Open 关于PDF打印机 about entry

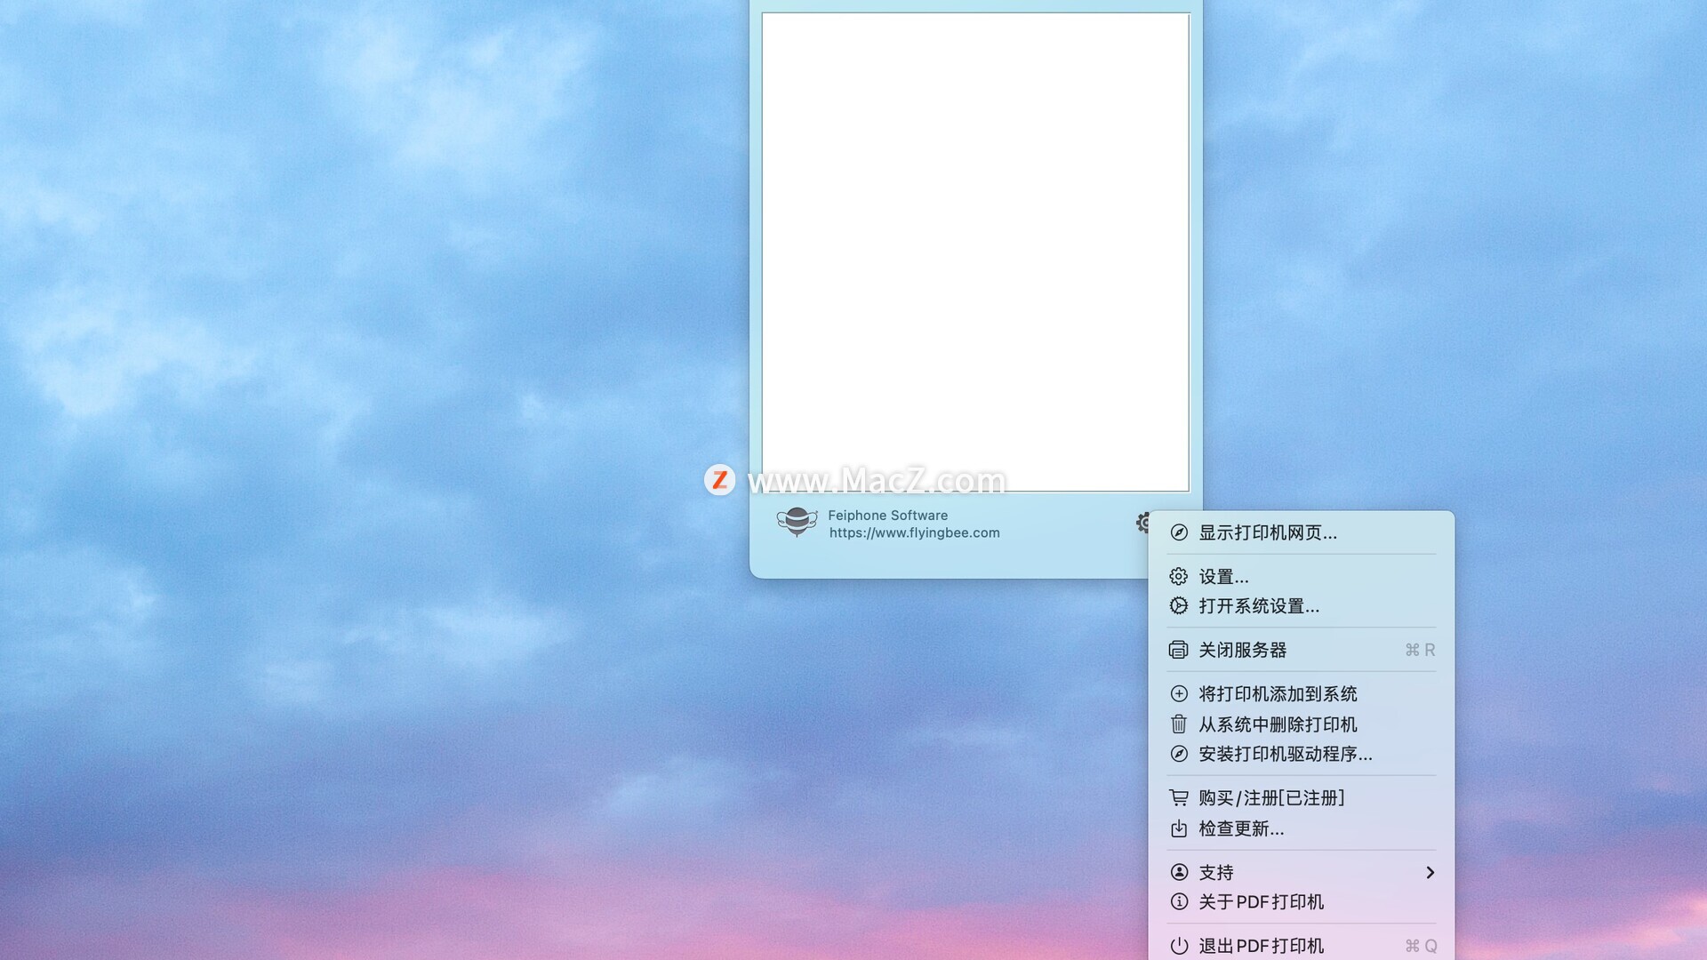tap(1261, 902)
